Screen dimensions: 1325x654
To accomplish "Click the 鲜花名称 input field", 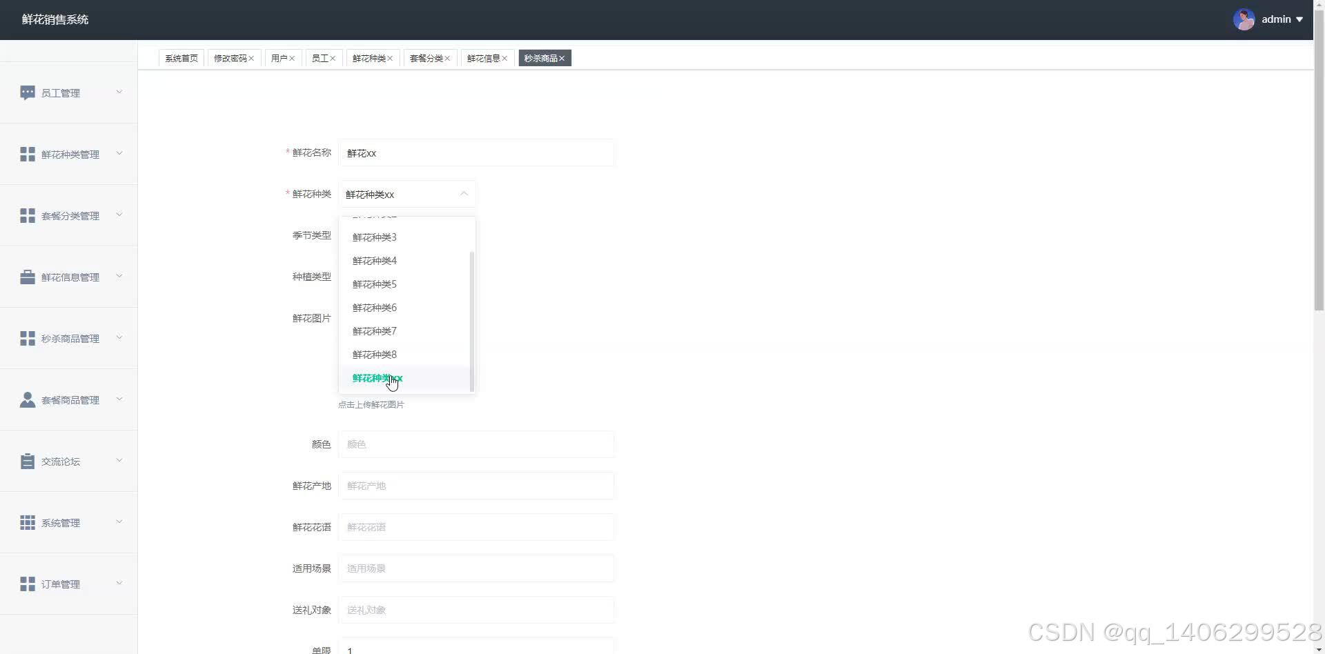I will 476,152.
